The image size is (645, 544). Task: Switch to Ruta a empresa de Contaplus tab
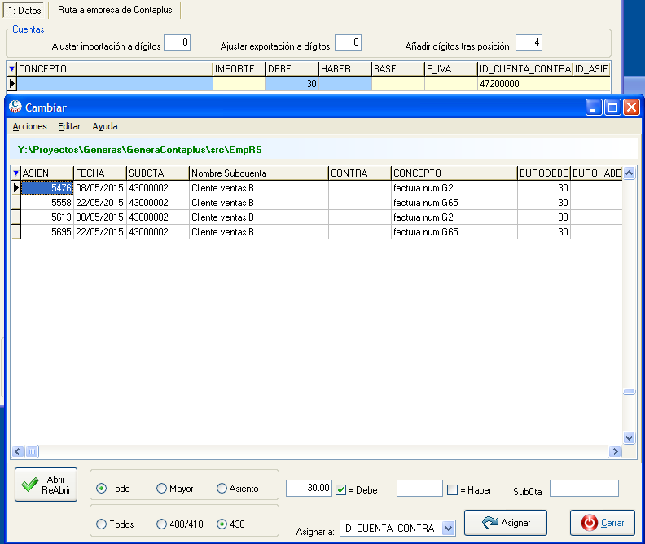coord(115,10)
